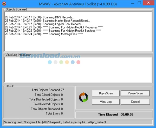
Task: Click the Total Critical Objects label
Action: [x=47, y=95]
